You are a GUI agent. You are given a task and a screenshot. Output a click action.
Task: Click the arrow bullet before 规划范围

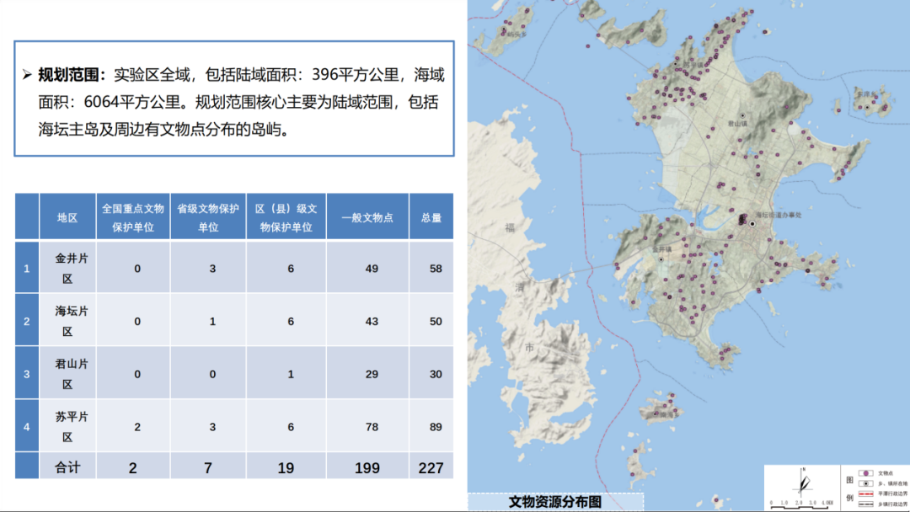(27, 74)
